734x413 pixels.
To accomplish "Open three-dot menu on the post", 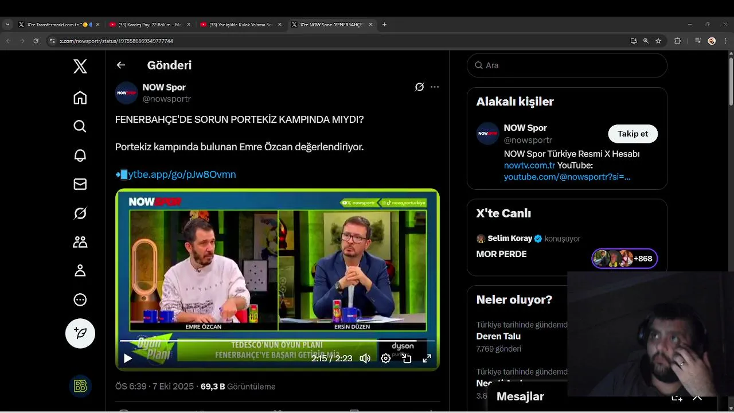I will [x=435, y=87].
